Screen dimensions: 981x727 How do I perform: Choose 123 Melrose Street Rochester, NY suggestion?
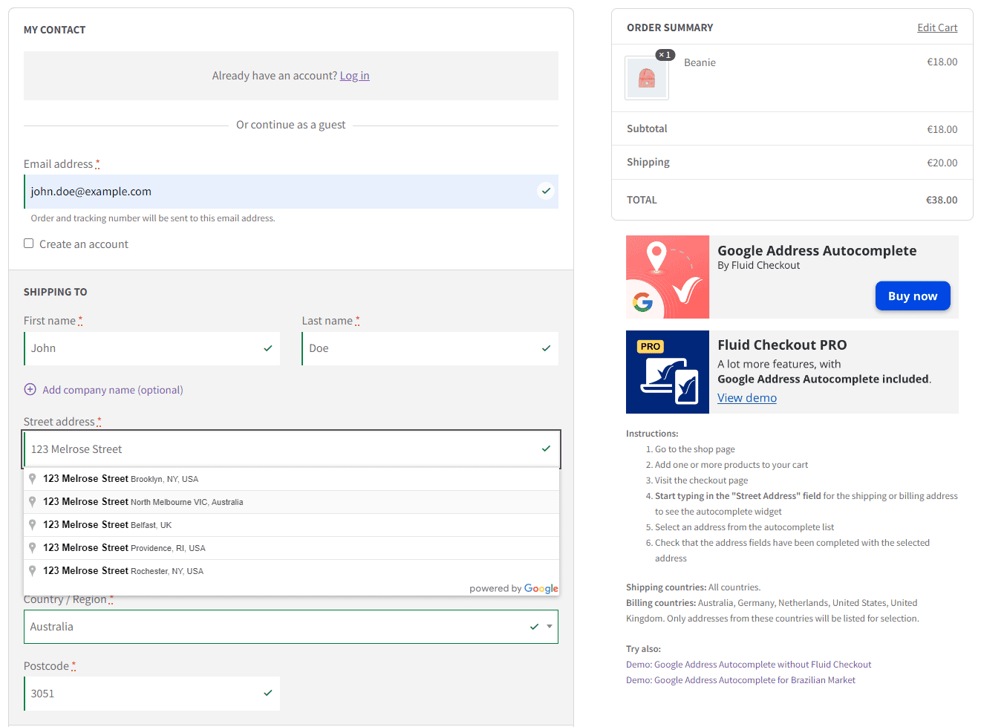point(292,571)
